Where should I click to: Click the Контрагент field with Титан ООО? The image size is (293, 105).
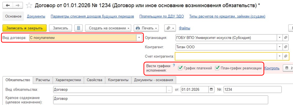[x=226, y=47]
